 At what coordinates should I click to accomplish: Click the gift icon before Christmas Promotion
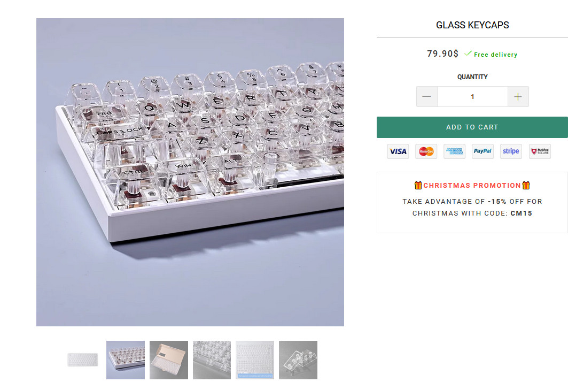[x=418, y=186]
